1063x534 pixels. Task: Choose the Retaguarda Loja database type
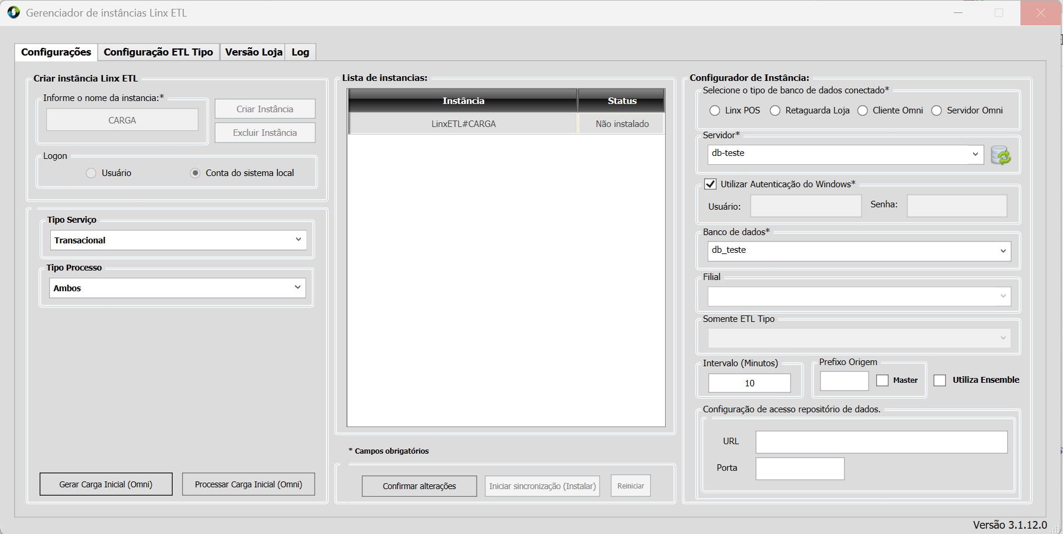(x=775, y=110)
